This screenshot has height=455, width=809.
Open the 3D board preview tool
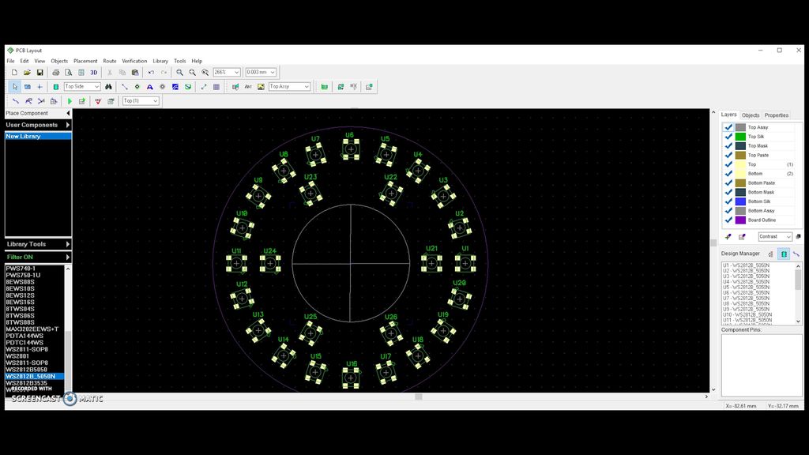(93, 72)
